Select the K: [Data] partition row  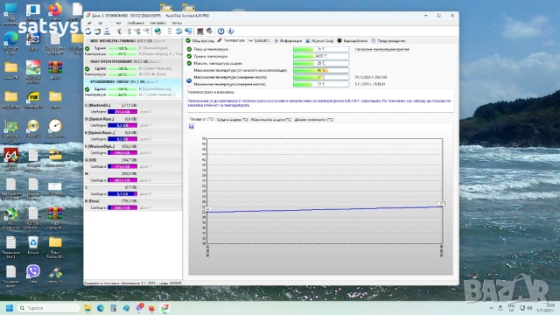(133, 204)
